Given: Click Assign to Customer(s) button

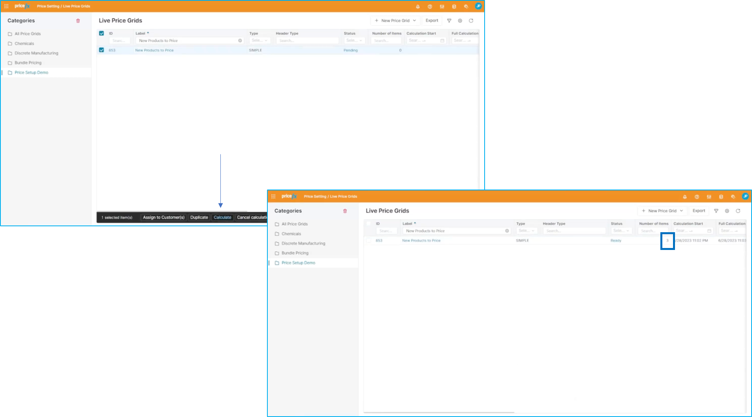Looking at the screenshot, I should pyautogui.click(x=164, y=218).
